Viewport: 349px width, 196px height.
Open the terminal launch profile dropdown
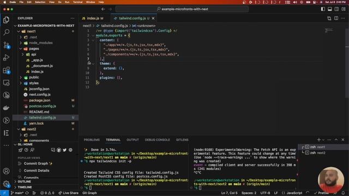coord(323,140)
